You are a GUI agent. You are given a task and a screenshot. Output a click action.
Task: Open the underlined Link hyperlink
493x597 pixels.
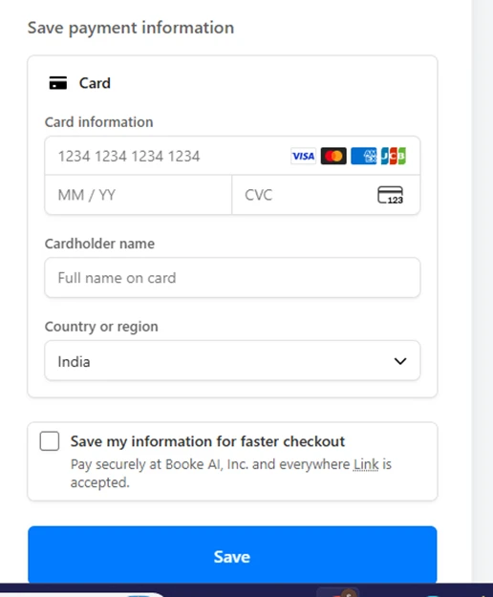coord(366,464)
